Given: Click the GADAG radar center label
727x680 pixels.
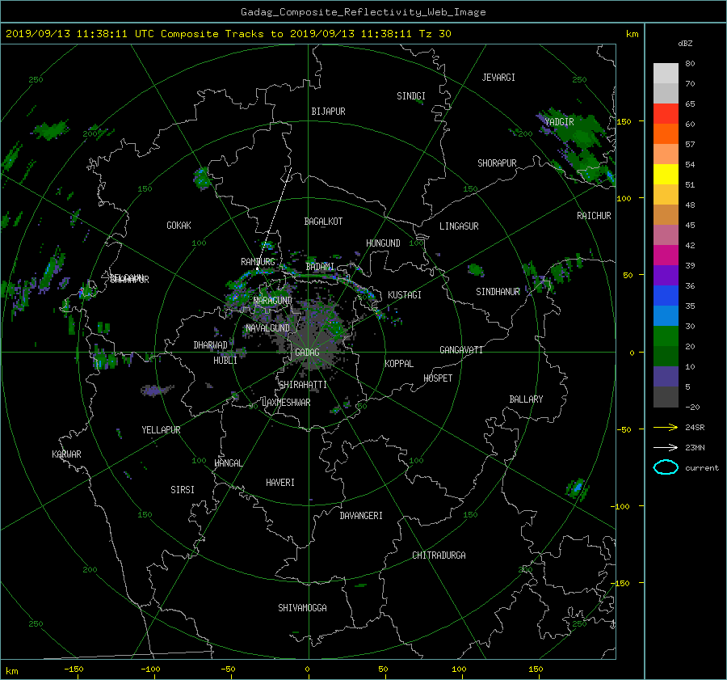Looking at the screenshot, I should (x=307, y=353).
